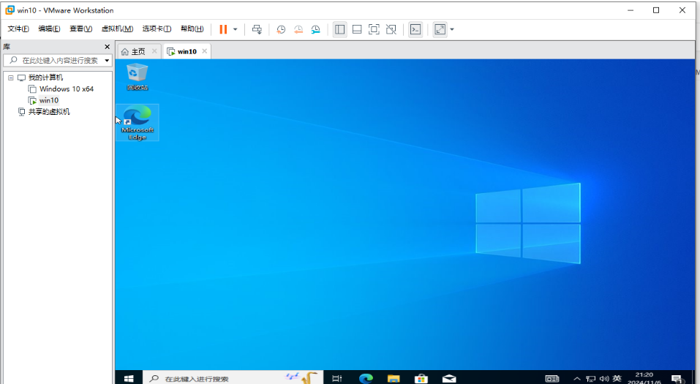This screenshot has width=700, height=384.
Task: Show the console view
Action: click(x=415, y=29)
